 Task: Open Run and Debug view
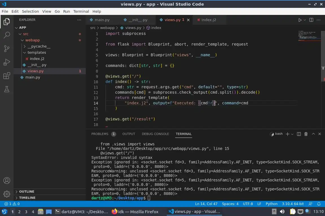7,62
